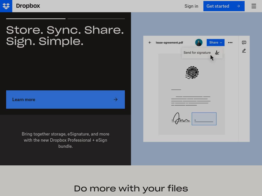Viewport: 262px width, 196px height.
Task: Click the user avatar in preview
Action: click(199, 43)
